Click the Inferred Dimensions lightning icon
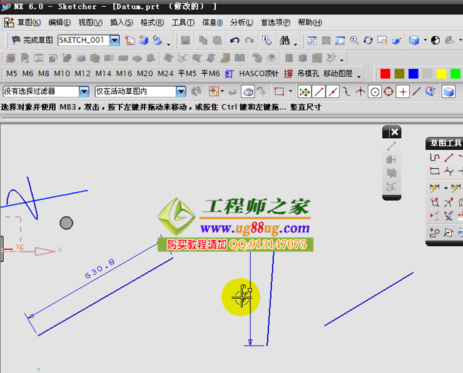463x373 pixels. click(x=435, y=187)
